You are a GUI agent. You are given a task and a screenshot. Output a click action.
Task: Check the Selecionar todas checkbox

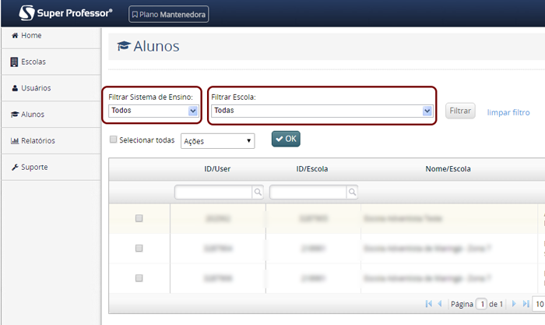[x=114, y=140]
